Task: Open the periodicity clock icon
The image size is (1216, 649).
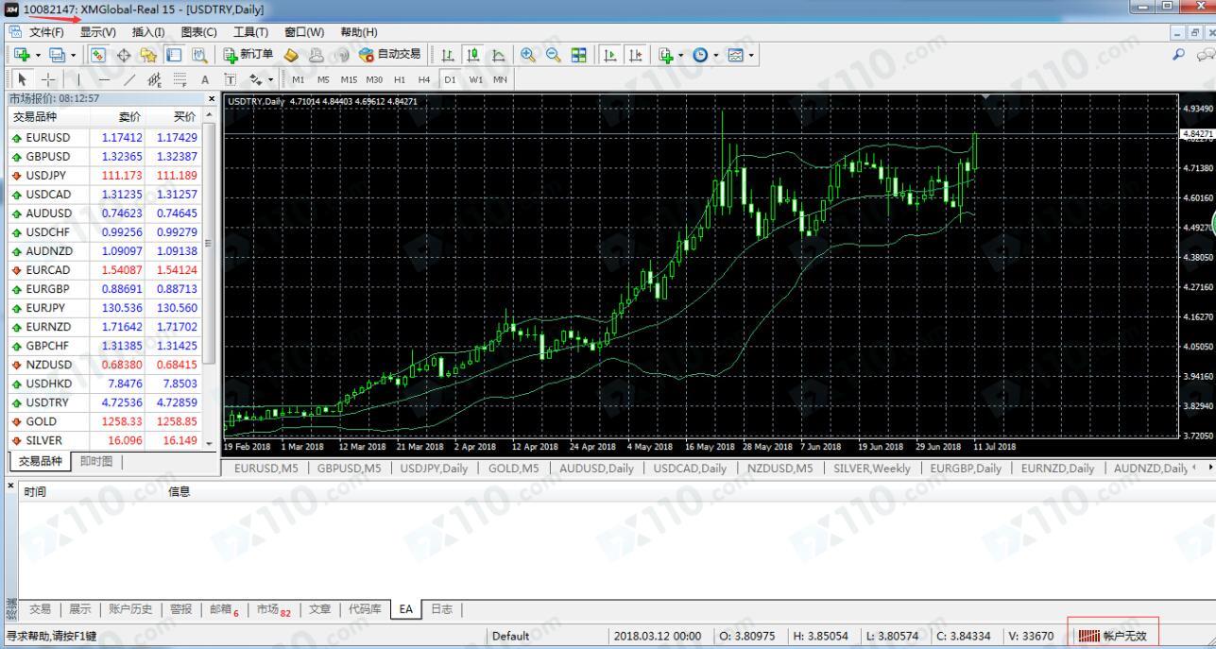Action: point(700,55)
